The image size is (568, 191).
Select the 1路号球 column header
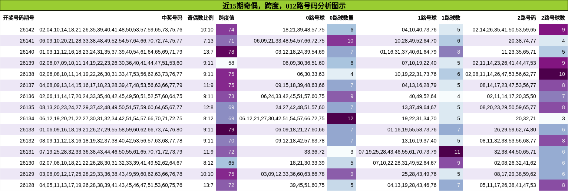coord(427,18)
